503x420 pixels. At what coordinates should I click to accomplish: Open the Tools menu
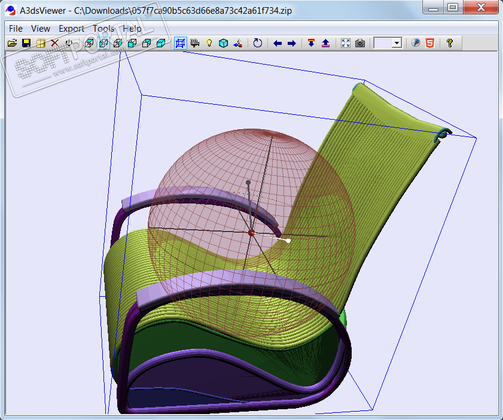click(103, 29)
